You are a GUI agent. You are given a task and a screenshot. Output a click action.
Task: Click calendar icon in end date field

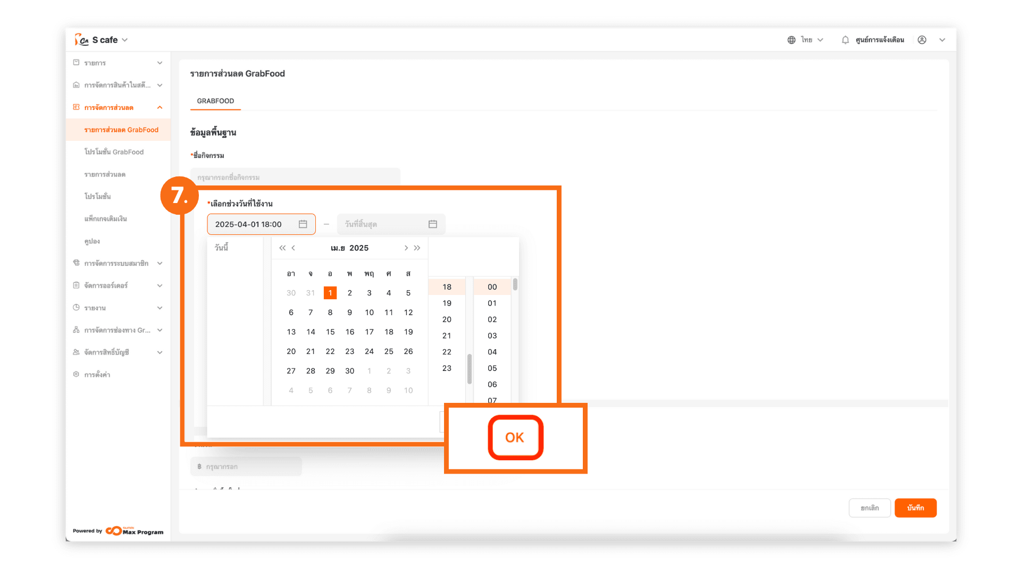[433, 224]
